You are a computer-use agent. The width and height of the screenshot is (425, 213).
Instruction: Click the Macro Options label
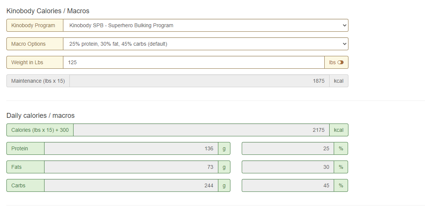(35, 44)
